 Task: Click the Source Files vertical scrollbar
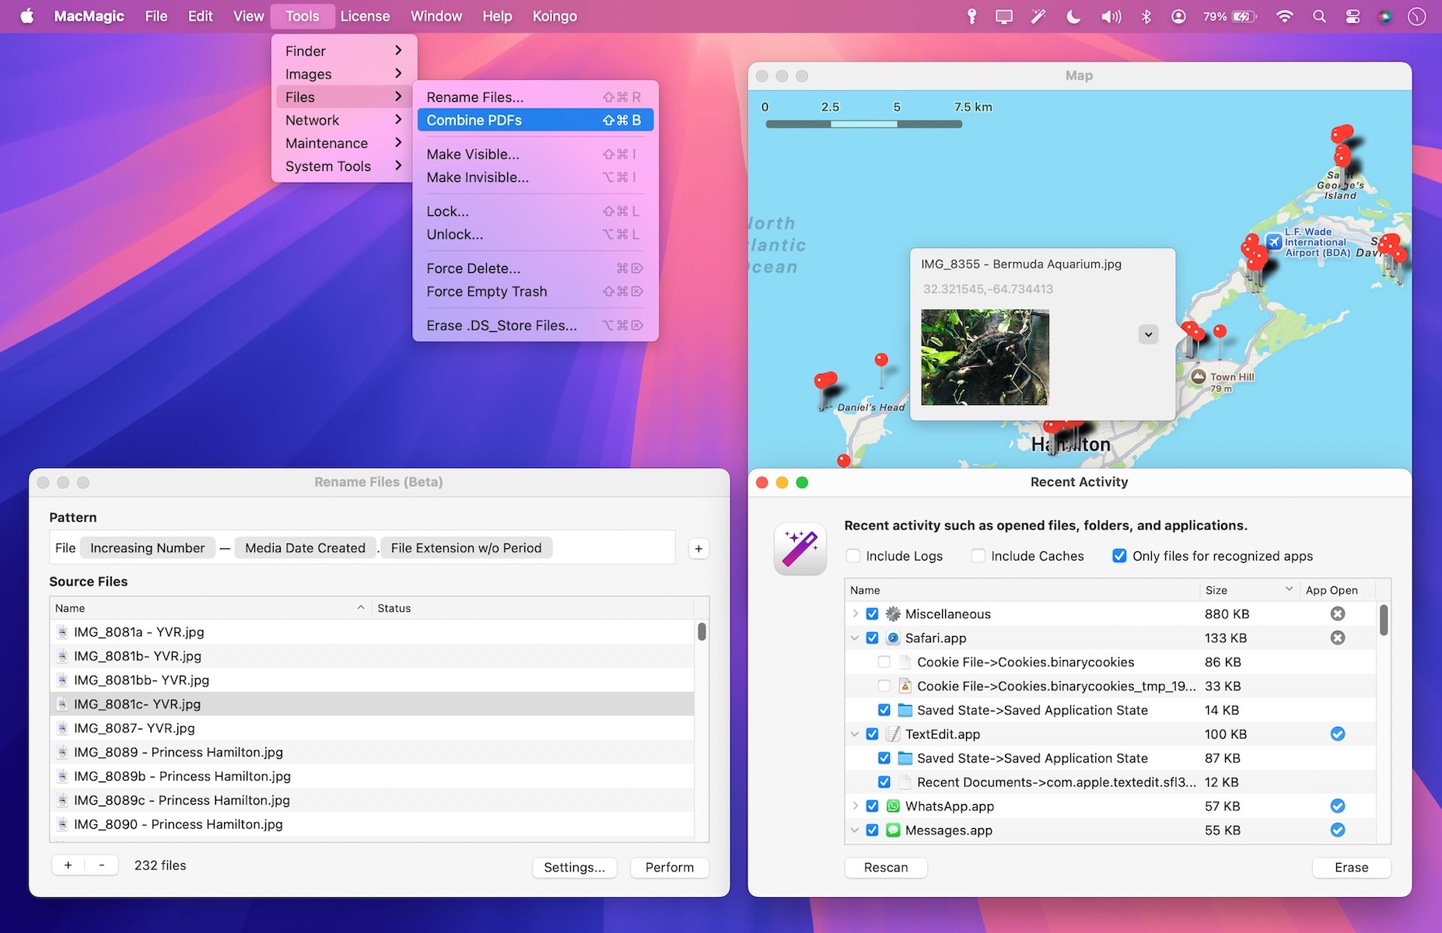702,631
